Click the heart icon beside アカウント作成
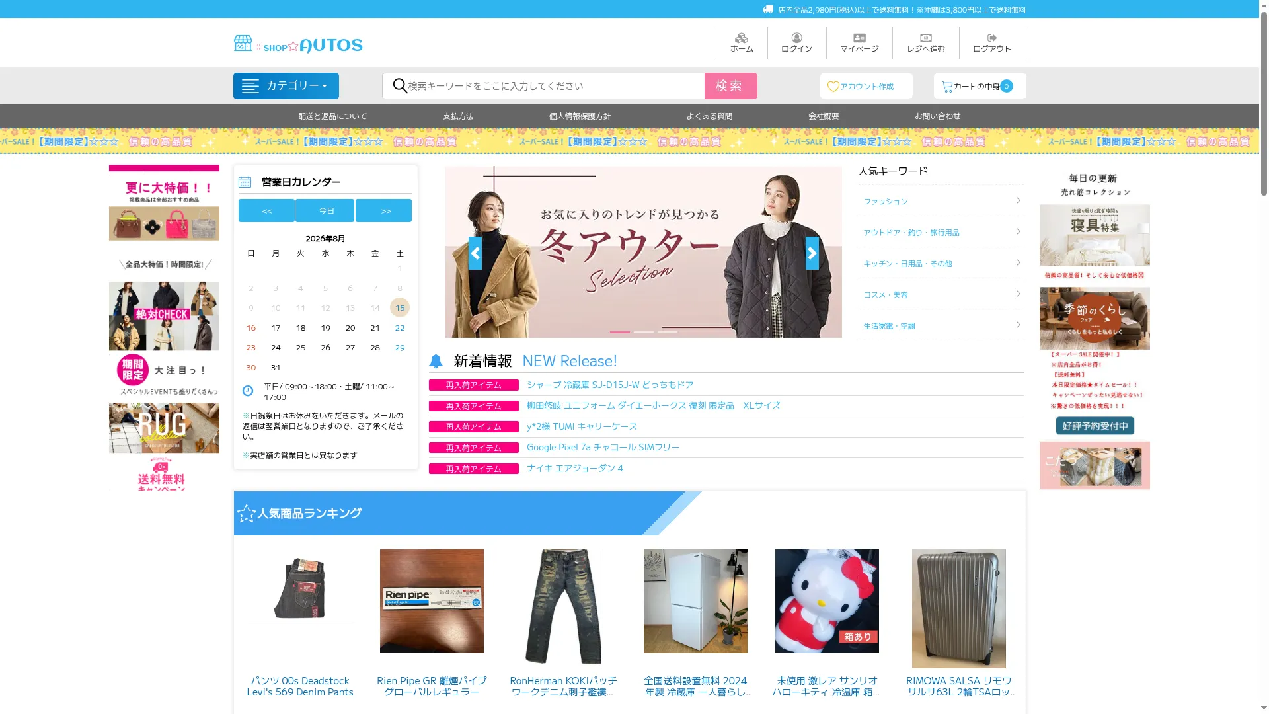This screenshot has width=1269, height=714. (x=833, y=87)
